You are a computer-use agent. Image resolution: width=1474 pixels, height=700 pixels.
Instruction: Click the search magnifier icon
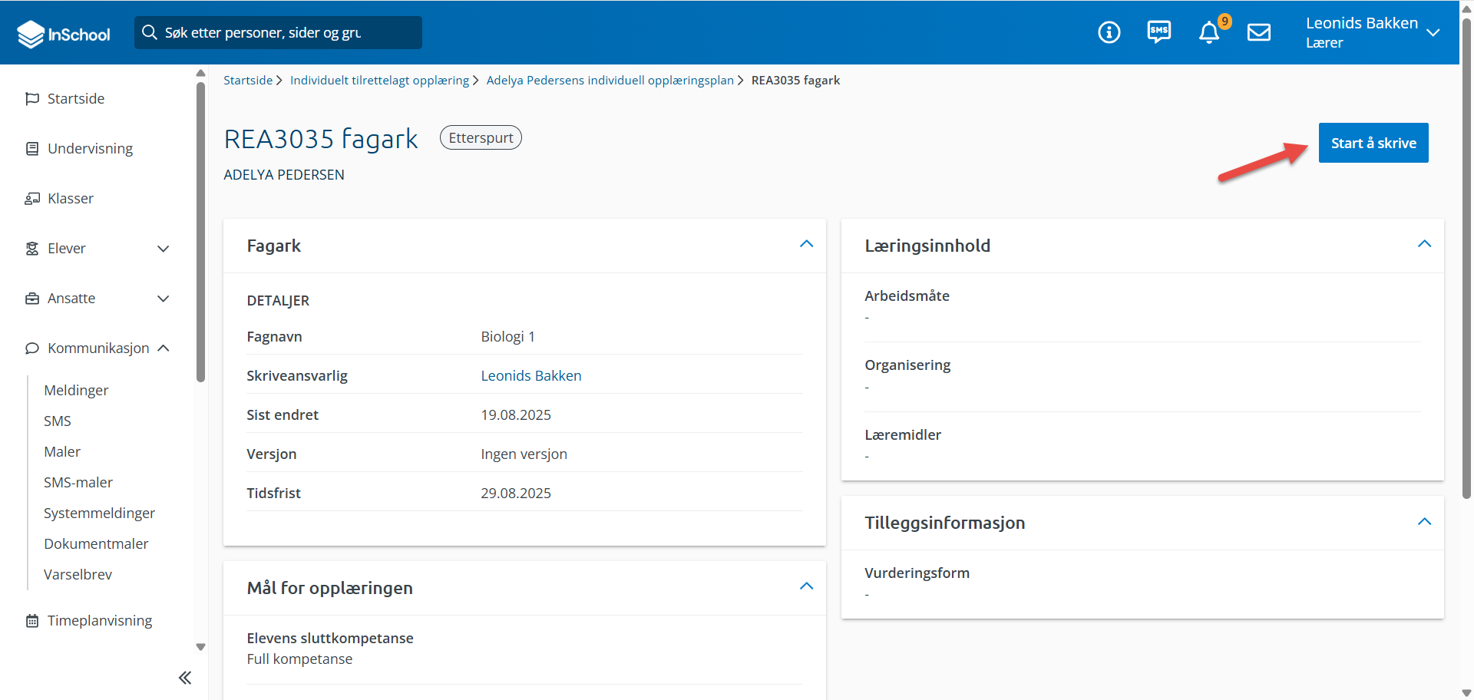click(150, 32)
